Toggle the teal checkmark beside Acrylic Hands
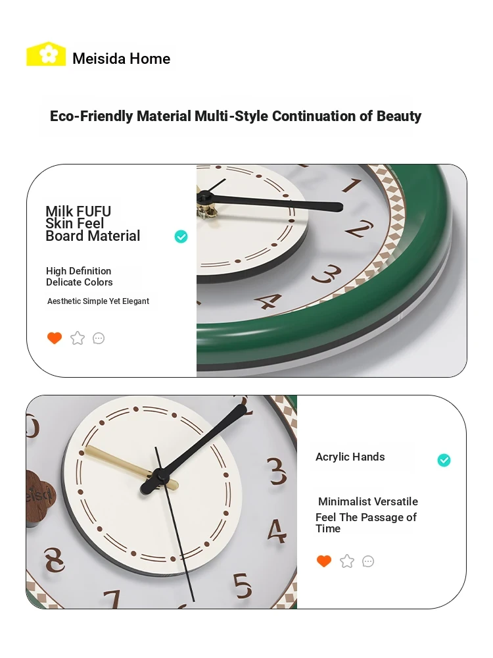 pos(444,461)
